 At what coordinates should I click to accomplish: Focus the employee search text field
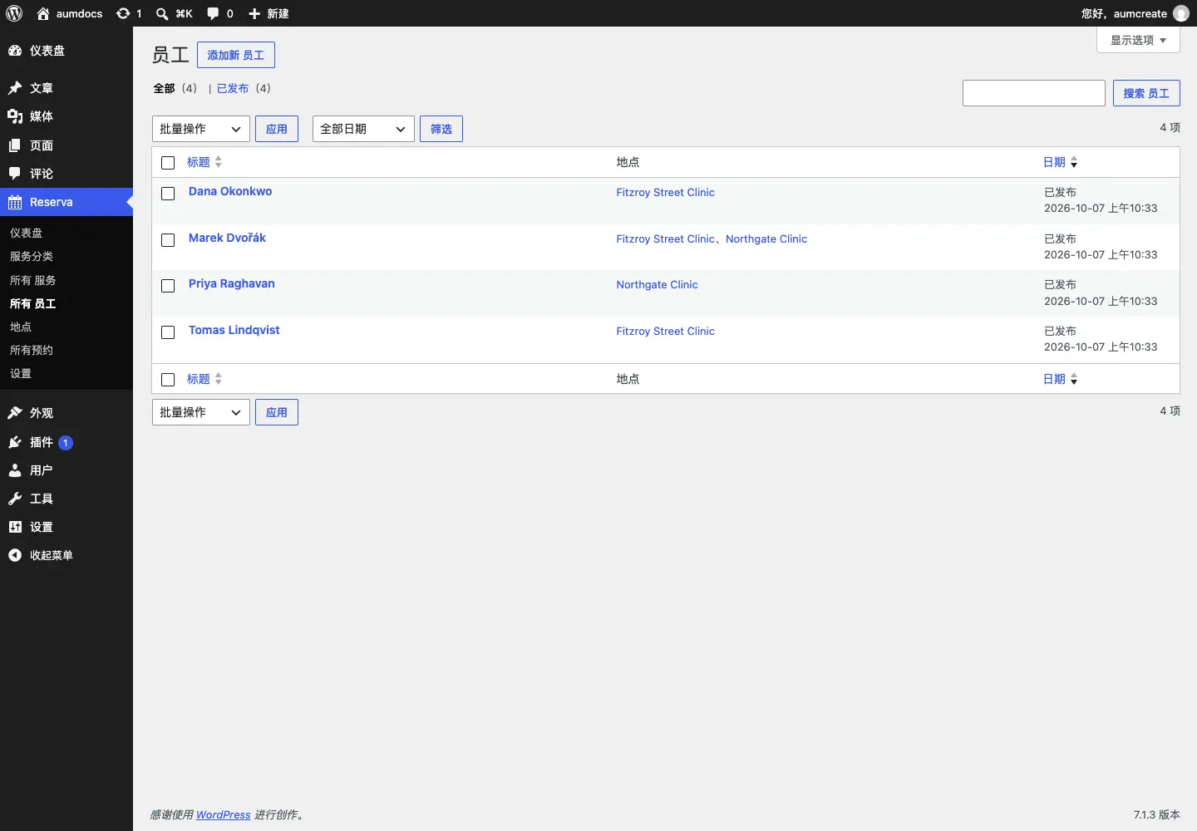coord(1034,93)
